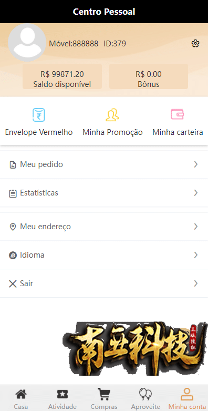Open the Compras shopping cart icon
Viewport: 208px width, 411px height.
104,394
